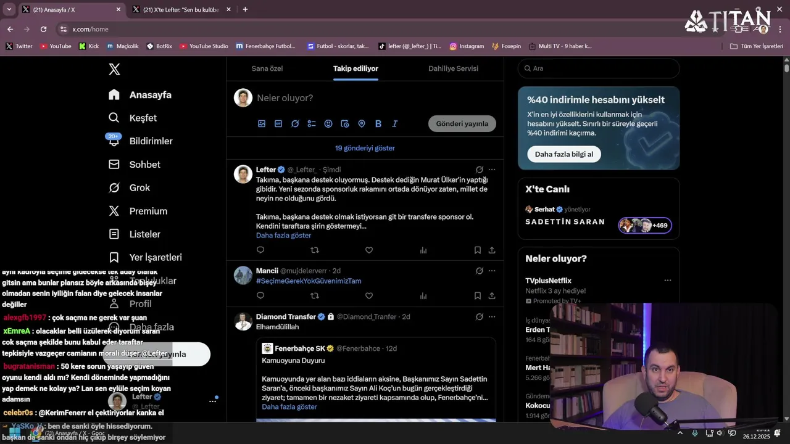
Task: Open Grok action on Mancii's post
Action: 480,271
